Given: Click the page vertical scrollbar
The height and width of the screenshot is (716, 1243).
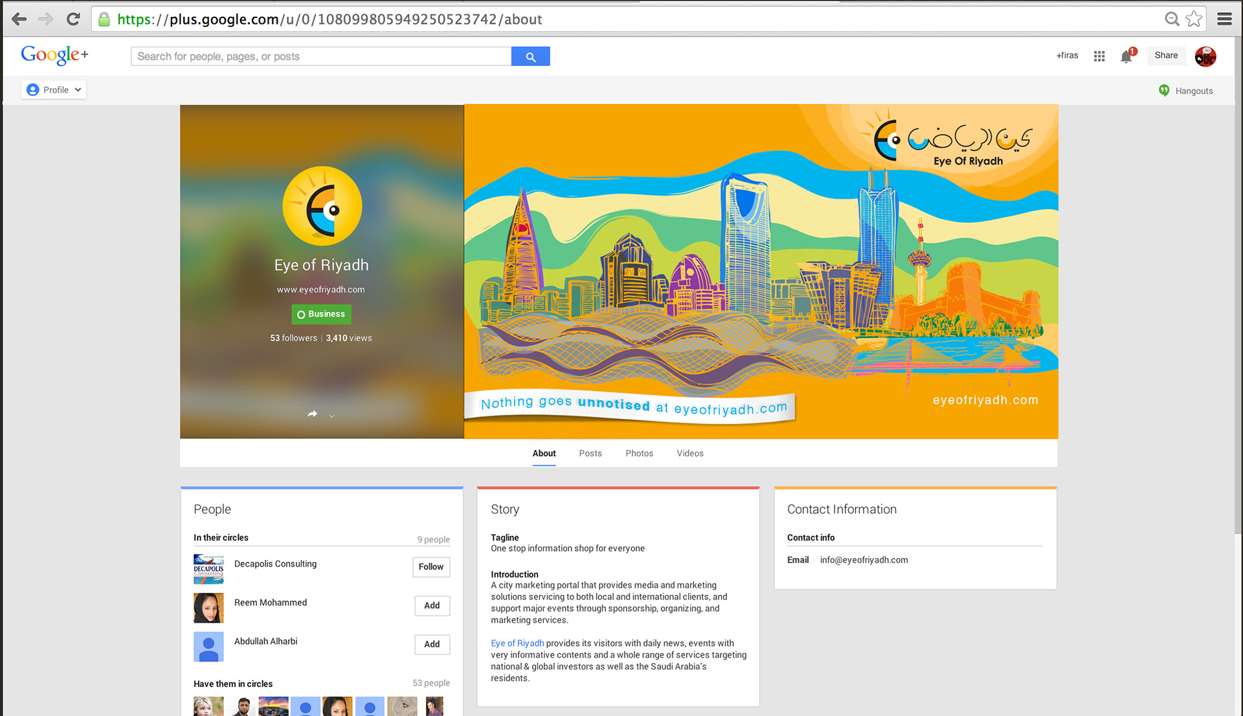Looking at the screenshot, I should click(x=1238, y=285).
